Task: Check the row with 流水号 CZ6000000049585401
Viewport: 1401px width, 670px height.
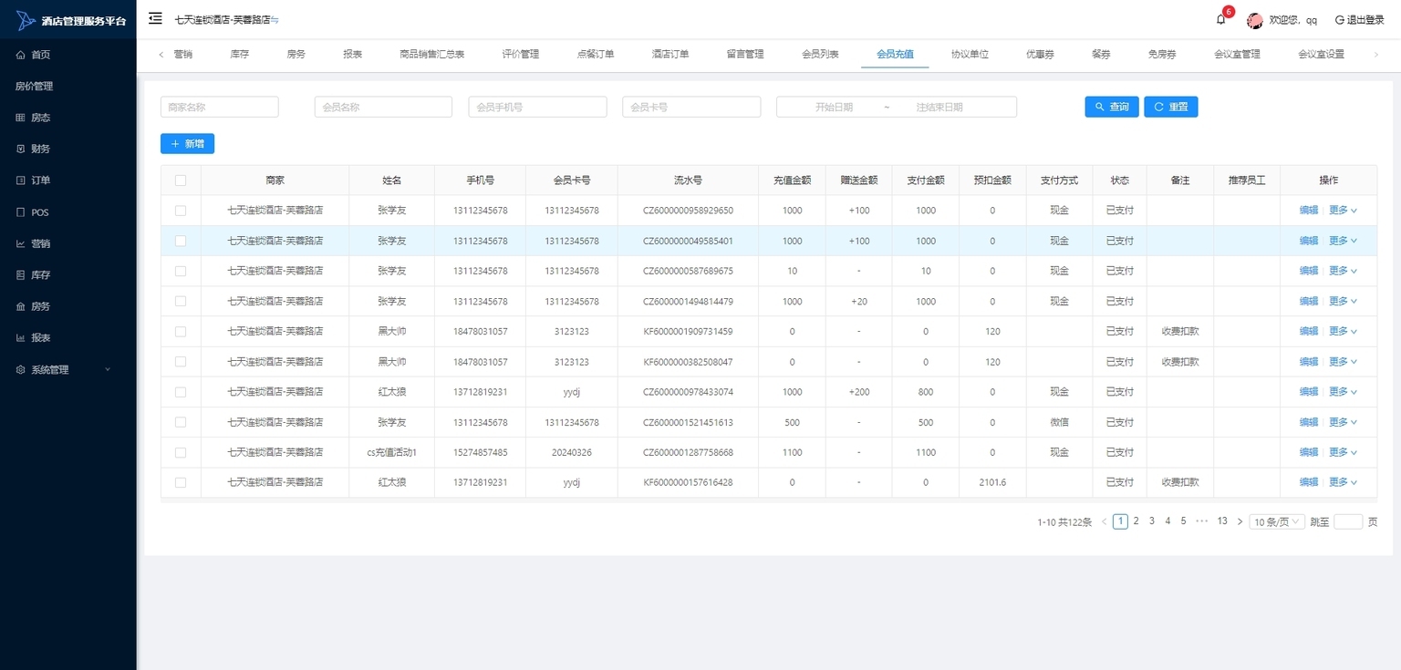Action: coord(181,241)
